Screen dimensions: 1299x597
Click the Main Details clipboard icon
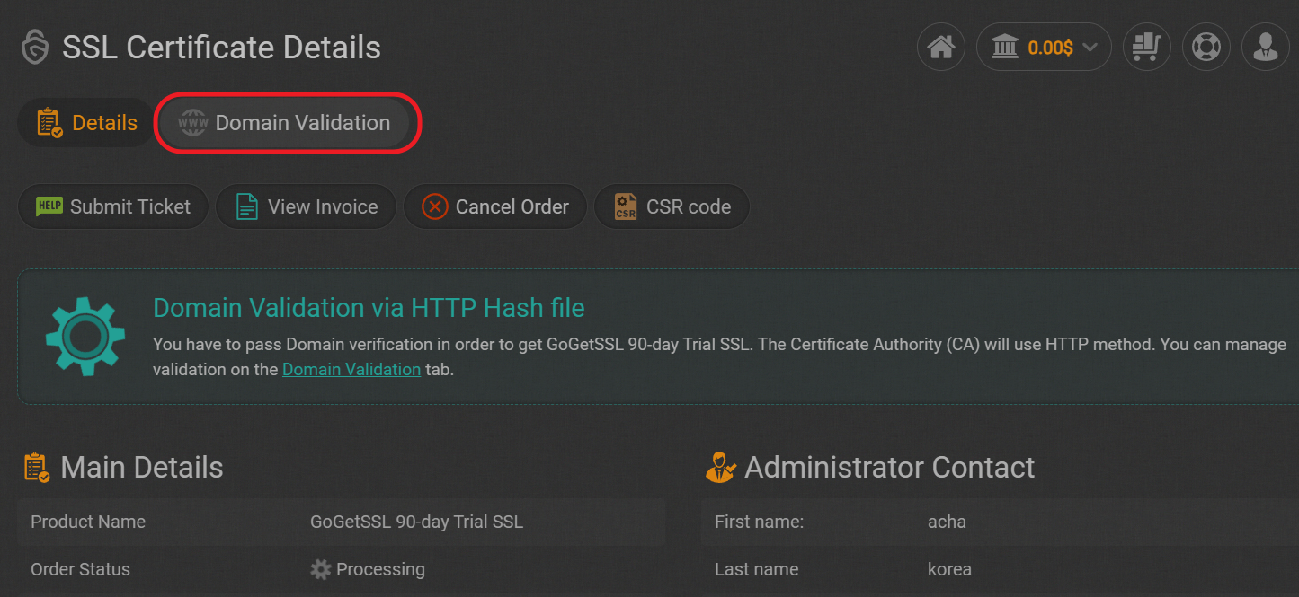tap(37, 468)
